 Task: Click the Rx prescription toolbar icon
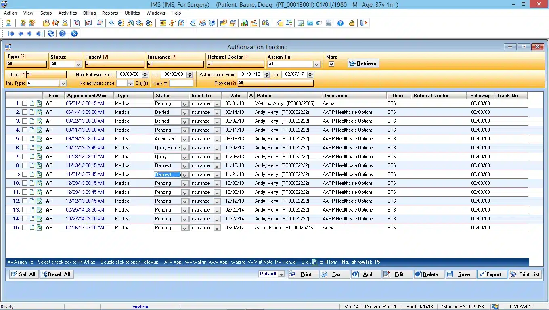click(x=77, y=23)
